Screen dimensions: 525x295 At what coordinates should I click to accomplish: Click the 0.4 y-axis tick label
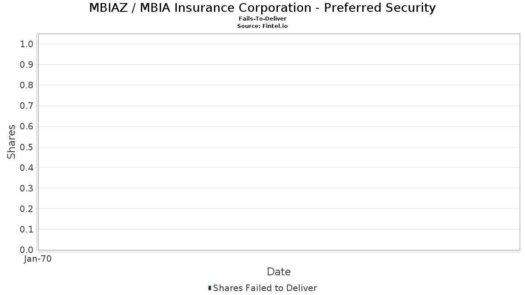point(27,167)
